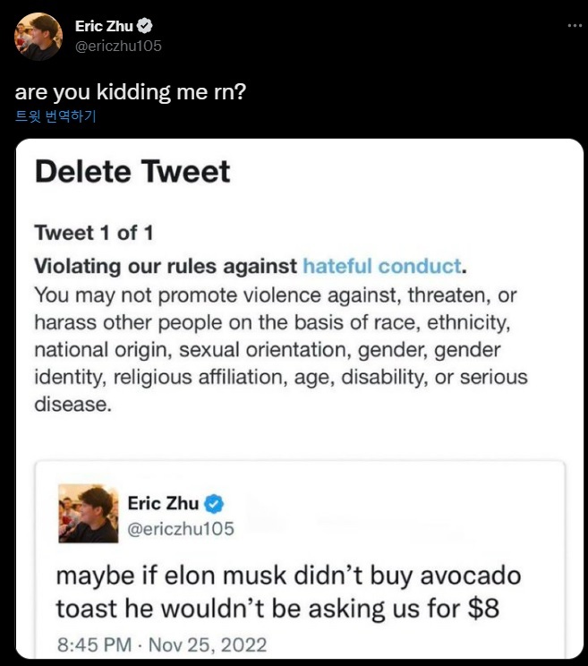Click the 8:45 PM · Nov 25, 2022 timestamp

click(x=161, y=645)
